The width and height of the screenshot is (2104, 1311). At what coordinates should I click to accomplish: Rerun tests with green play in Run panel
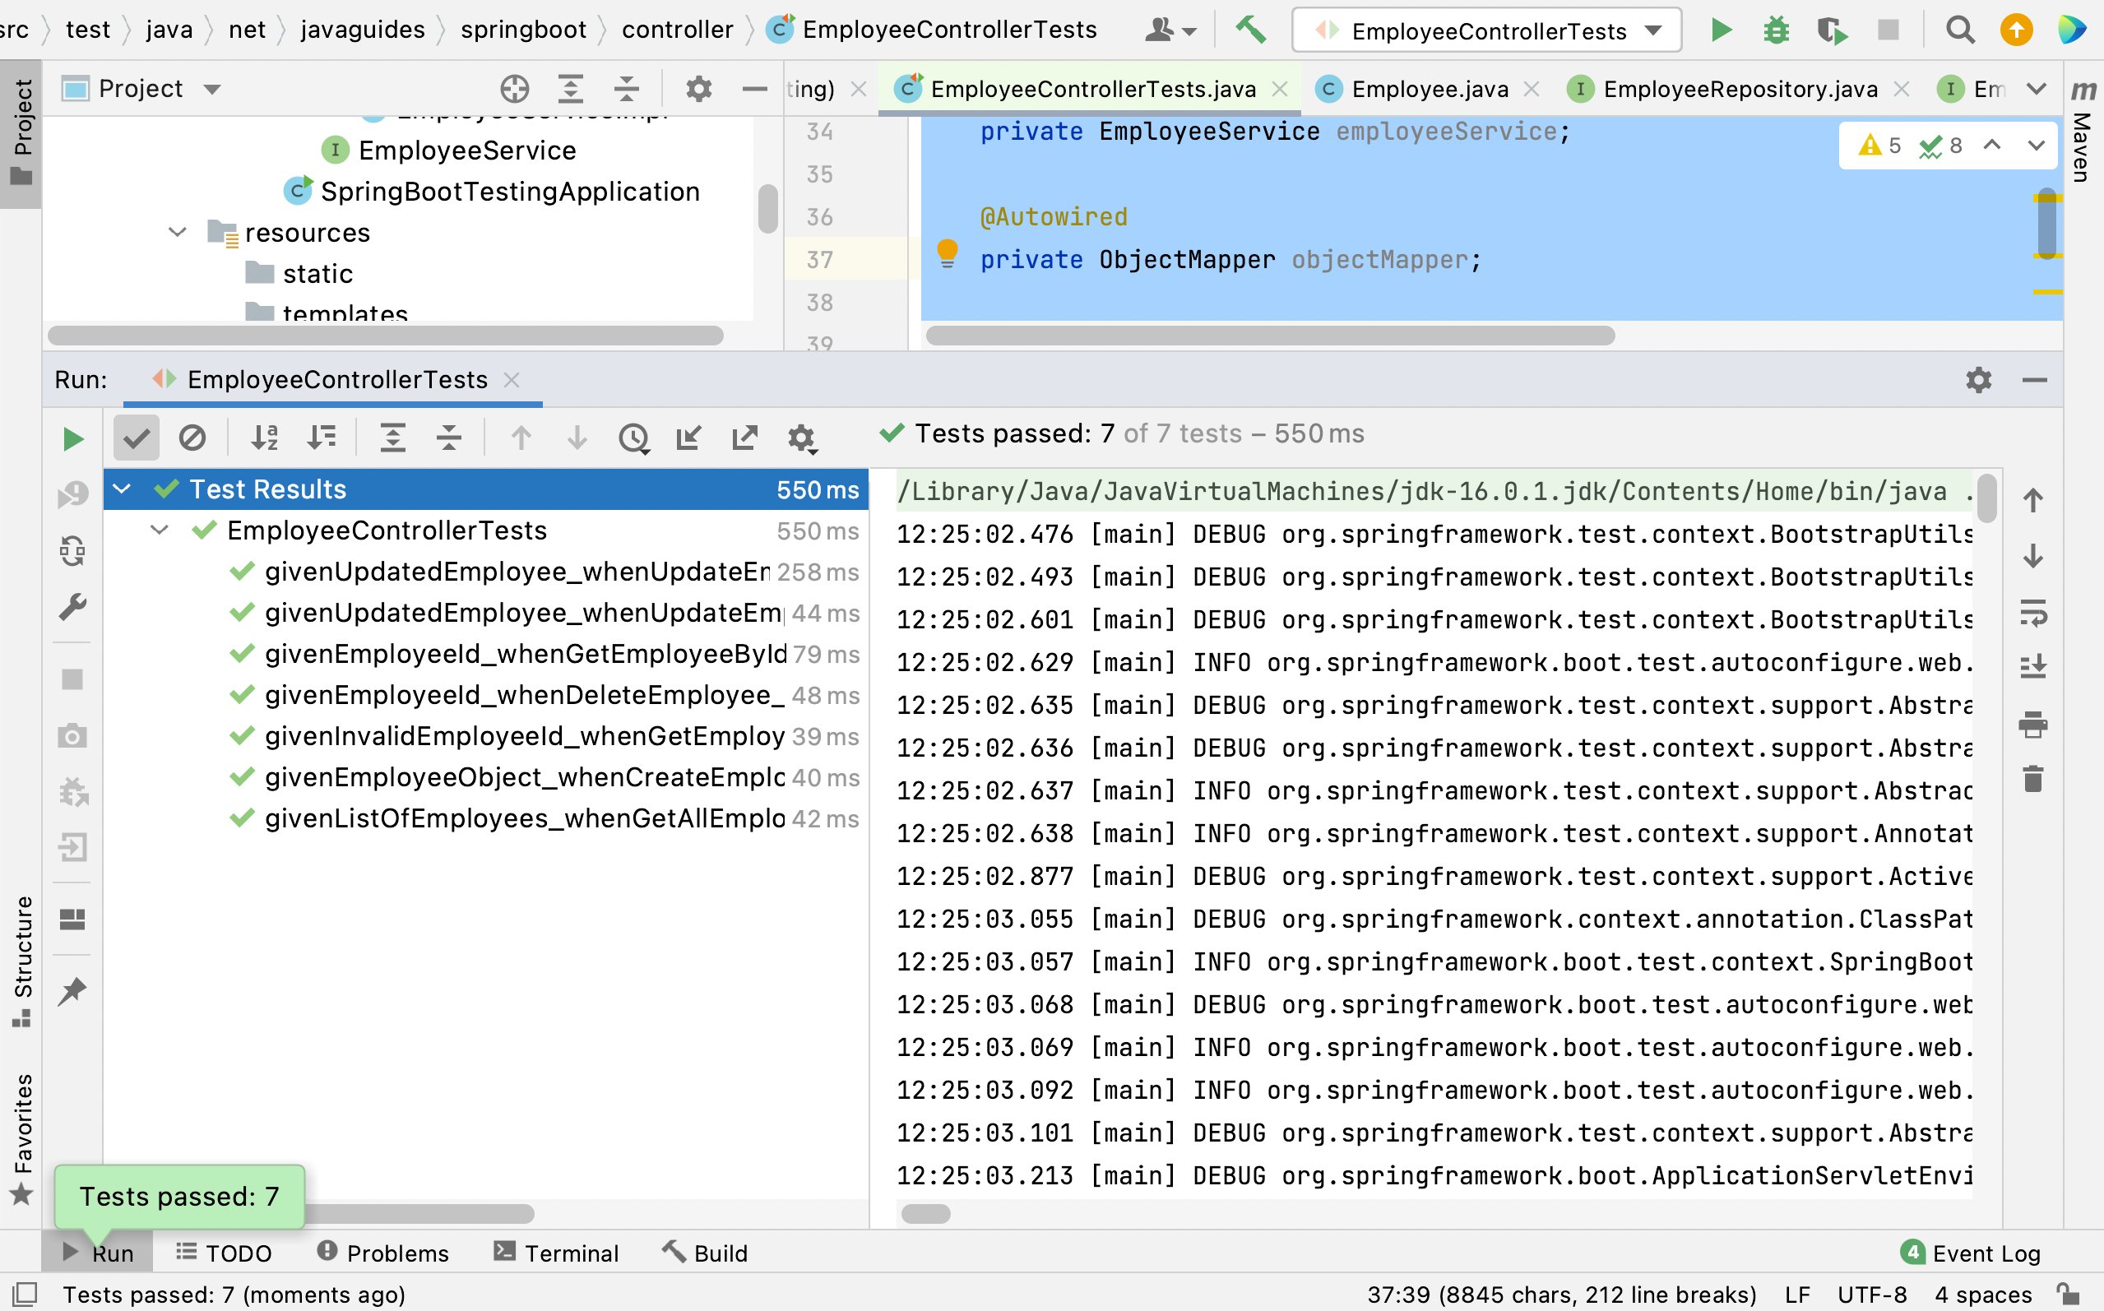tap(73, 438)
